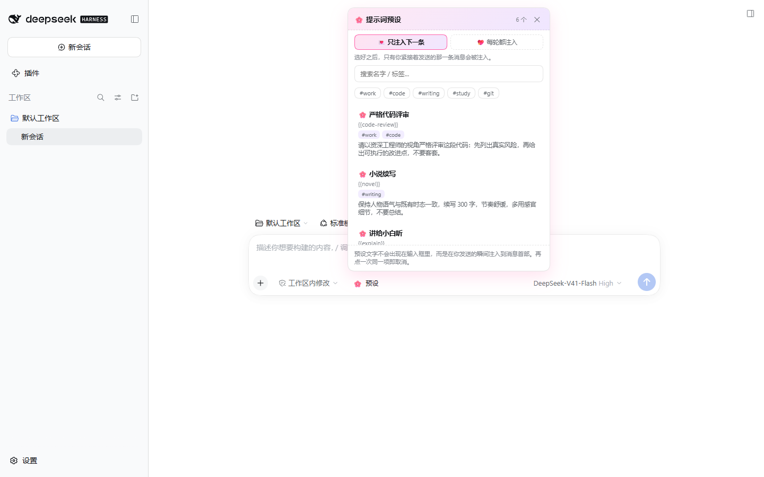Filter presets by #writing tag chip
764x477 pixels.
[429, 93]
